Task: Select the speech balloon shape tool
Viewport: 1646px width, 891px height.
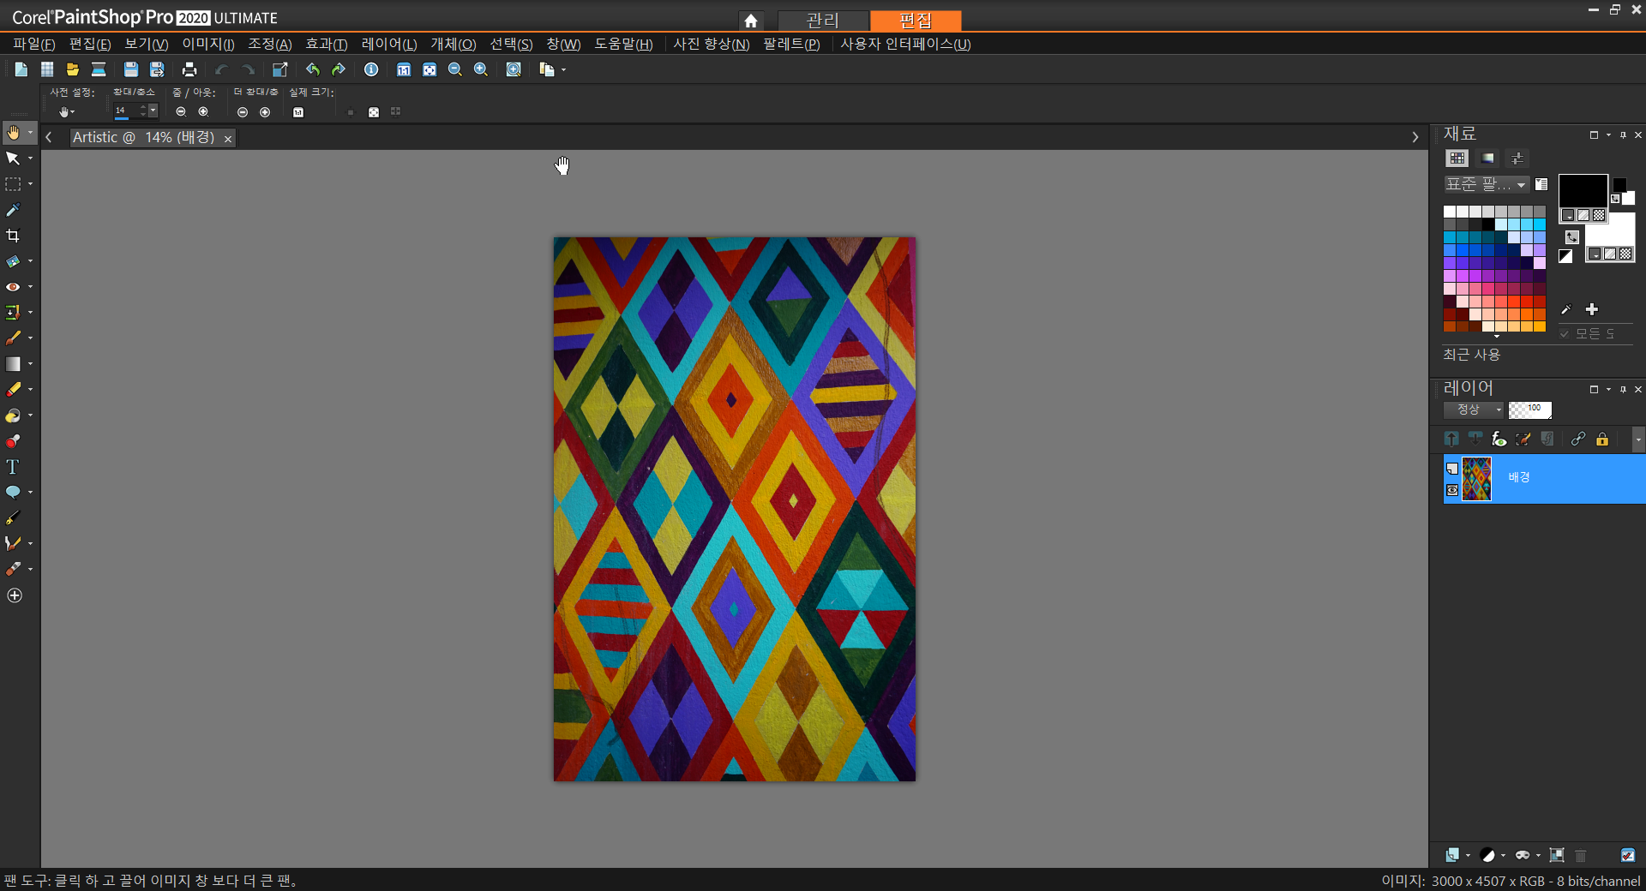Action: click(x=13, y=493)
